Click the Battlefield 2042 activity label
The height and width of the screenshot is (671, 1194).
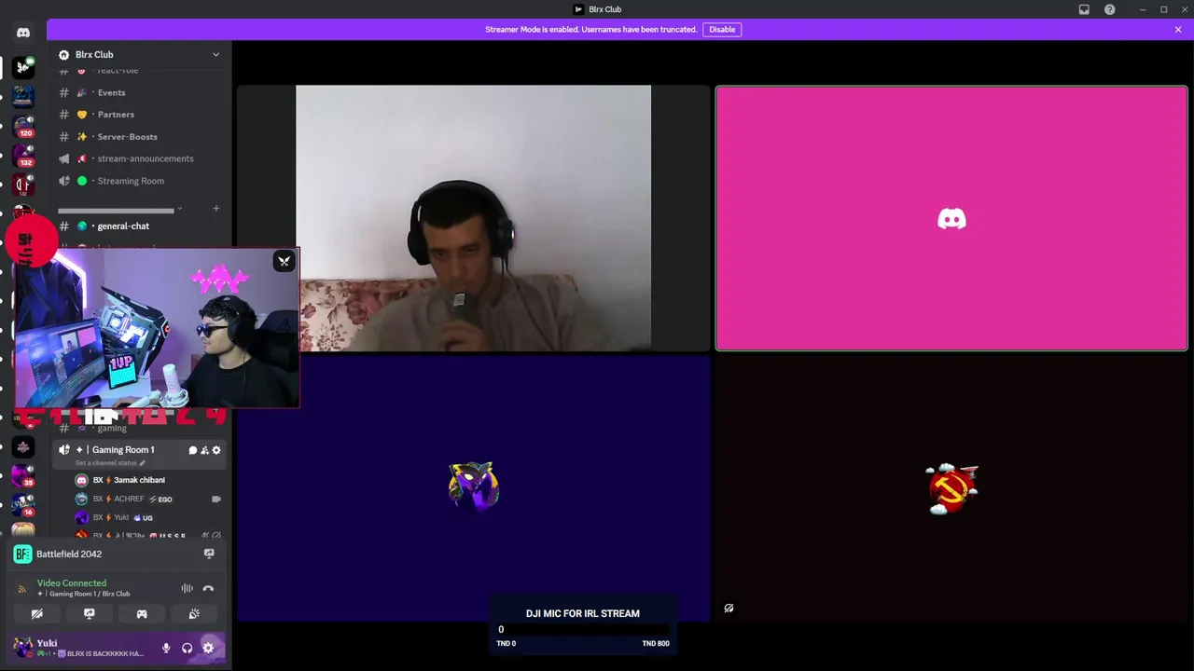[69, 554]
